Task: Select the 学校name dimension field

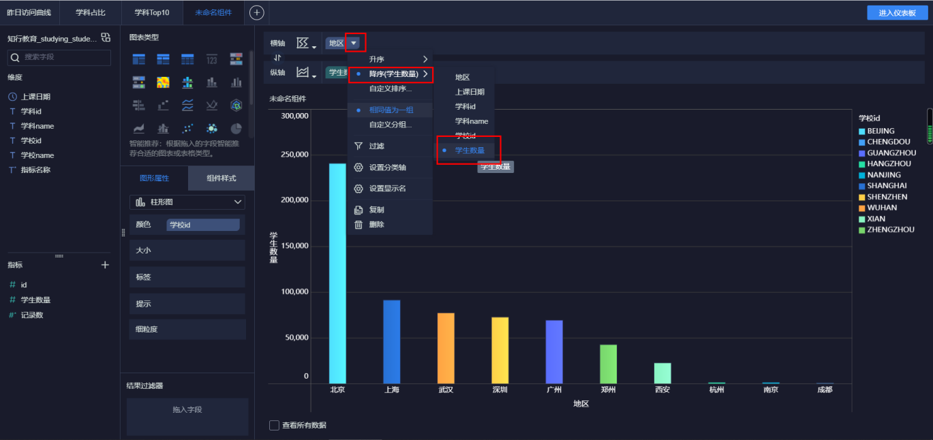Action: click(37, 155)
